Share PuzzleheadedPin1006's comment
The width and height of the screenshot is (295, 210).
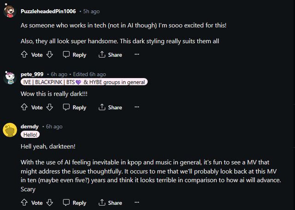point(110,55)
